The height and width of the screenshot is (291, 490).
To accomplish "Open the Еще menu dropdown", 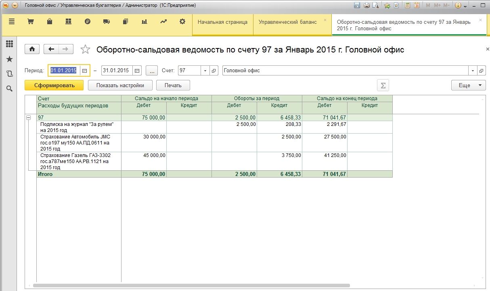I will point(468,85).
